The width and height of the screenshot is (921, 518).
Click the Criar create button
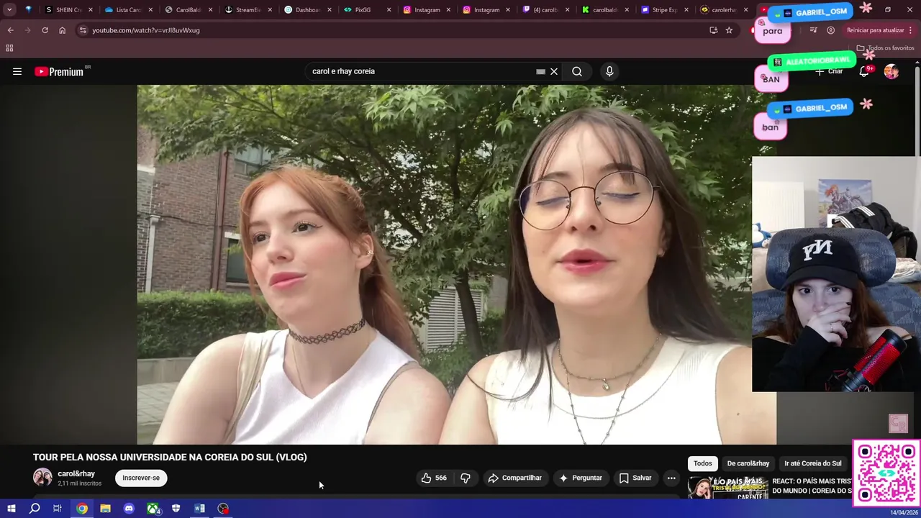[829, 71]
